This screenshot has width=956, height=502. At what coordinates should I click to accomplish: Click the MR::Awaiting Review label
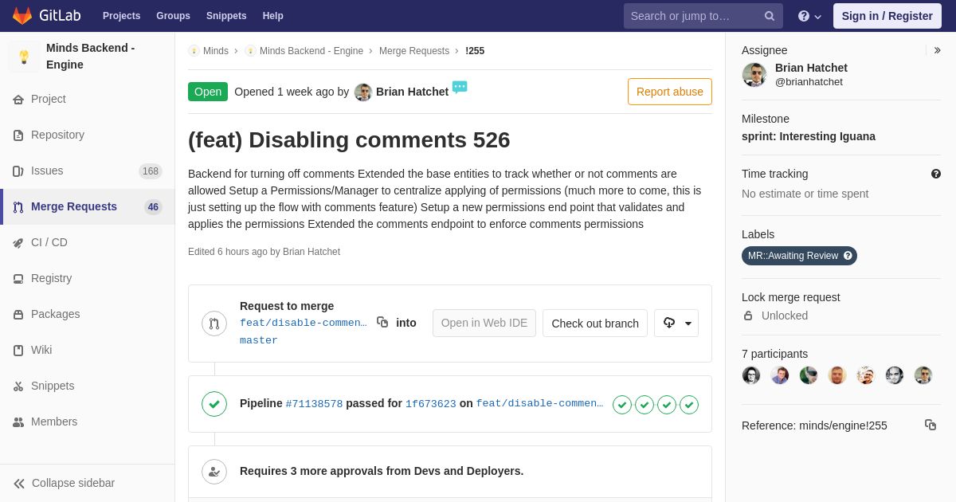point(799,256)
